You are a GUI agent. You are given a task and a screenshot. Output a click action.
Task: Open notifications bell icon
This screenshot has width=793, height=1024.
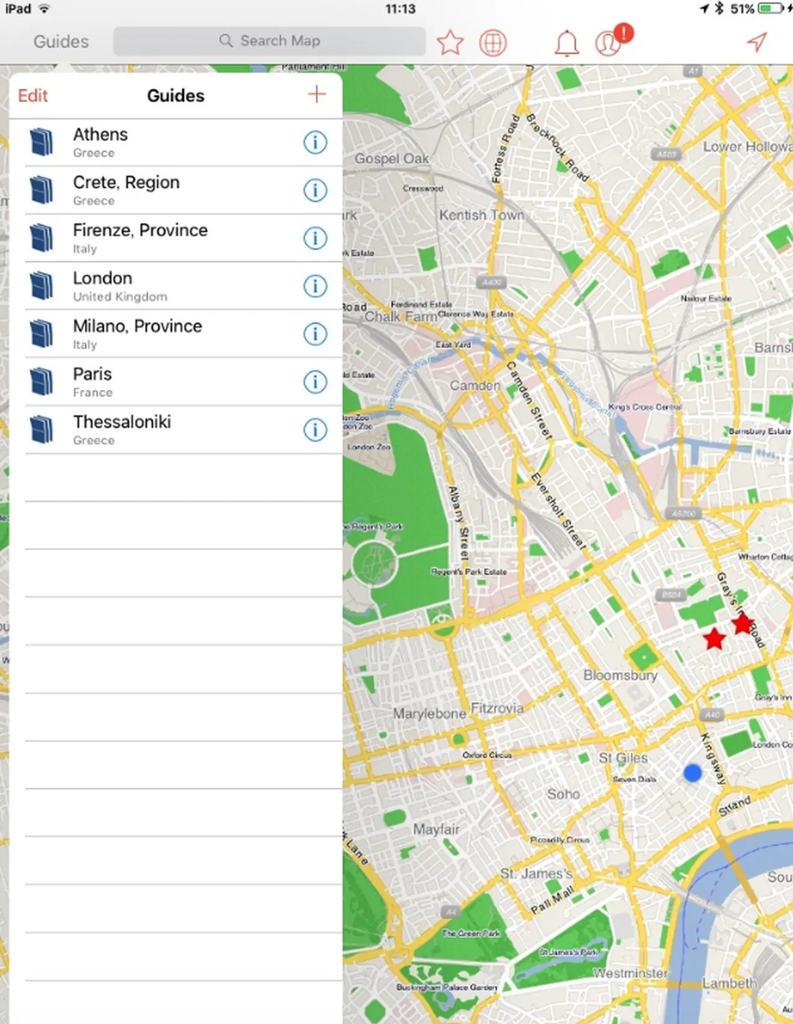click(566, 43)
